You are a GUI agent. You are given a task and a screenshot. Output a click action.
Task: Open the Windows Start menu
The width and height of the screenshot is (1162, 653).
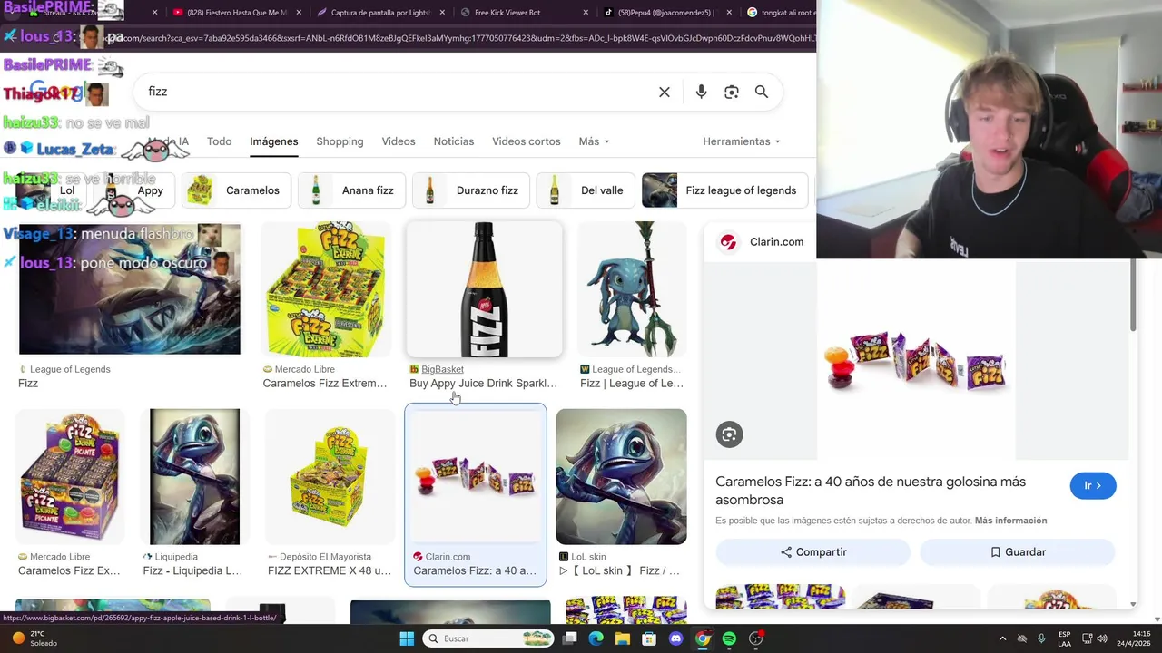pos(407,638)
